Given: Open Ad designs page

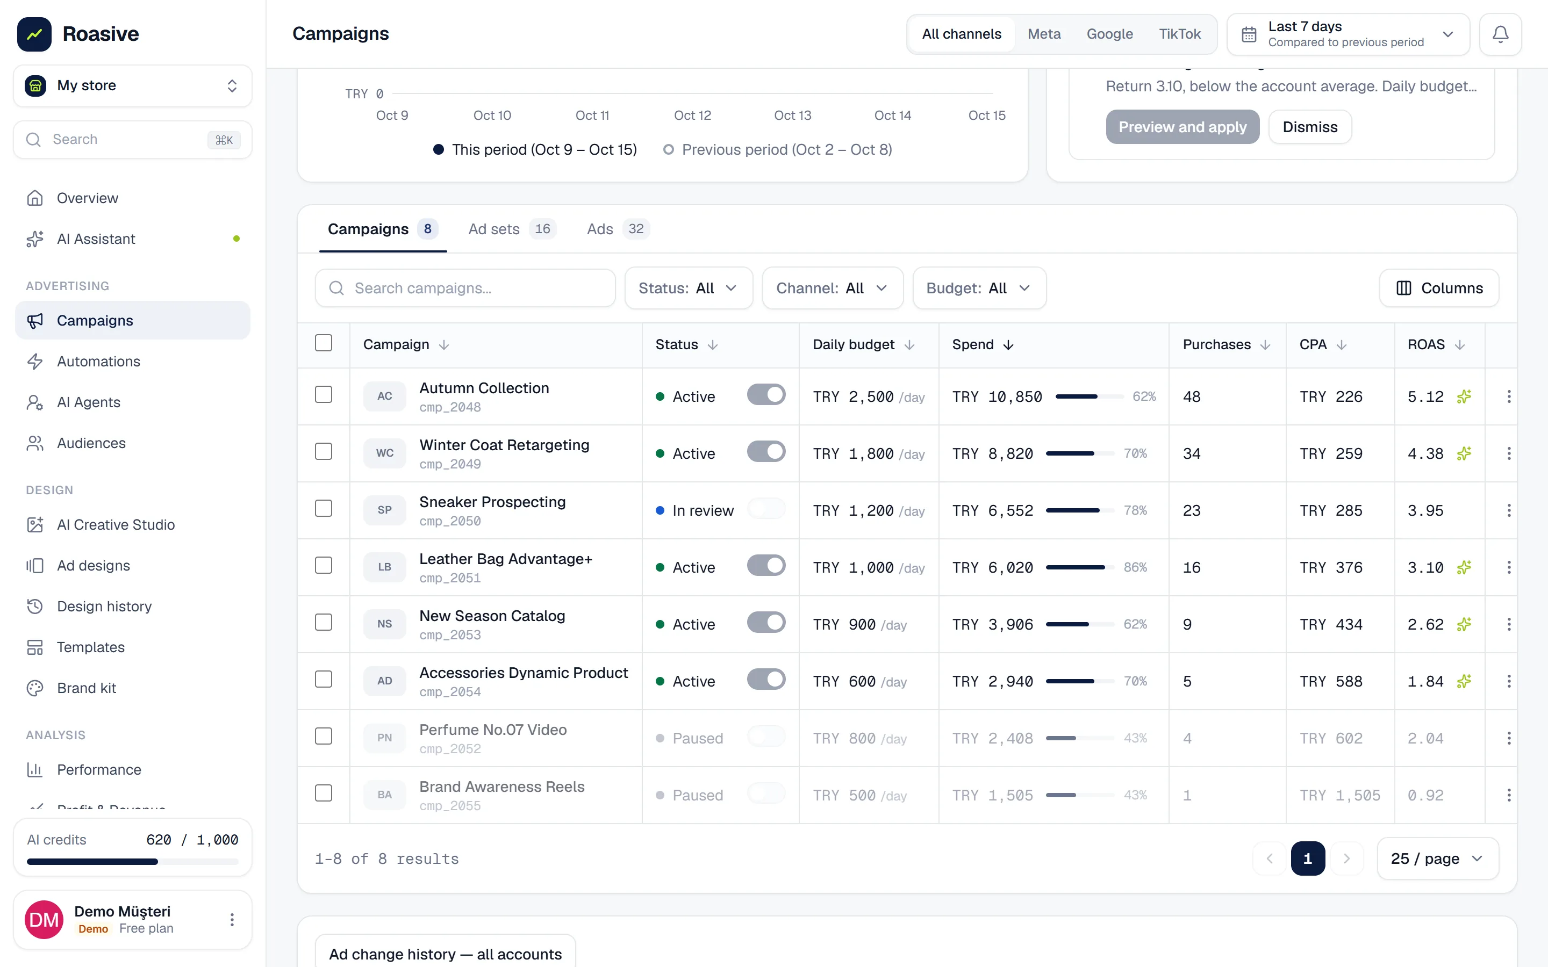Looking at the screenshot, I should click(x=132, y=565).
